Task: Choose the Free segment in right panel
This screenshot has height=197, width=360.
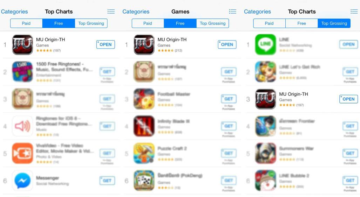Action: click(302, 23)
